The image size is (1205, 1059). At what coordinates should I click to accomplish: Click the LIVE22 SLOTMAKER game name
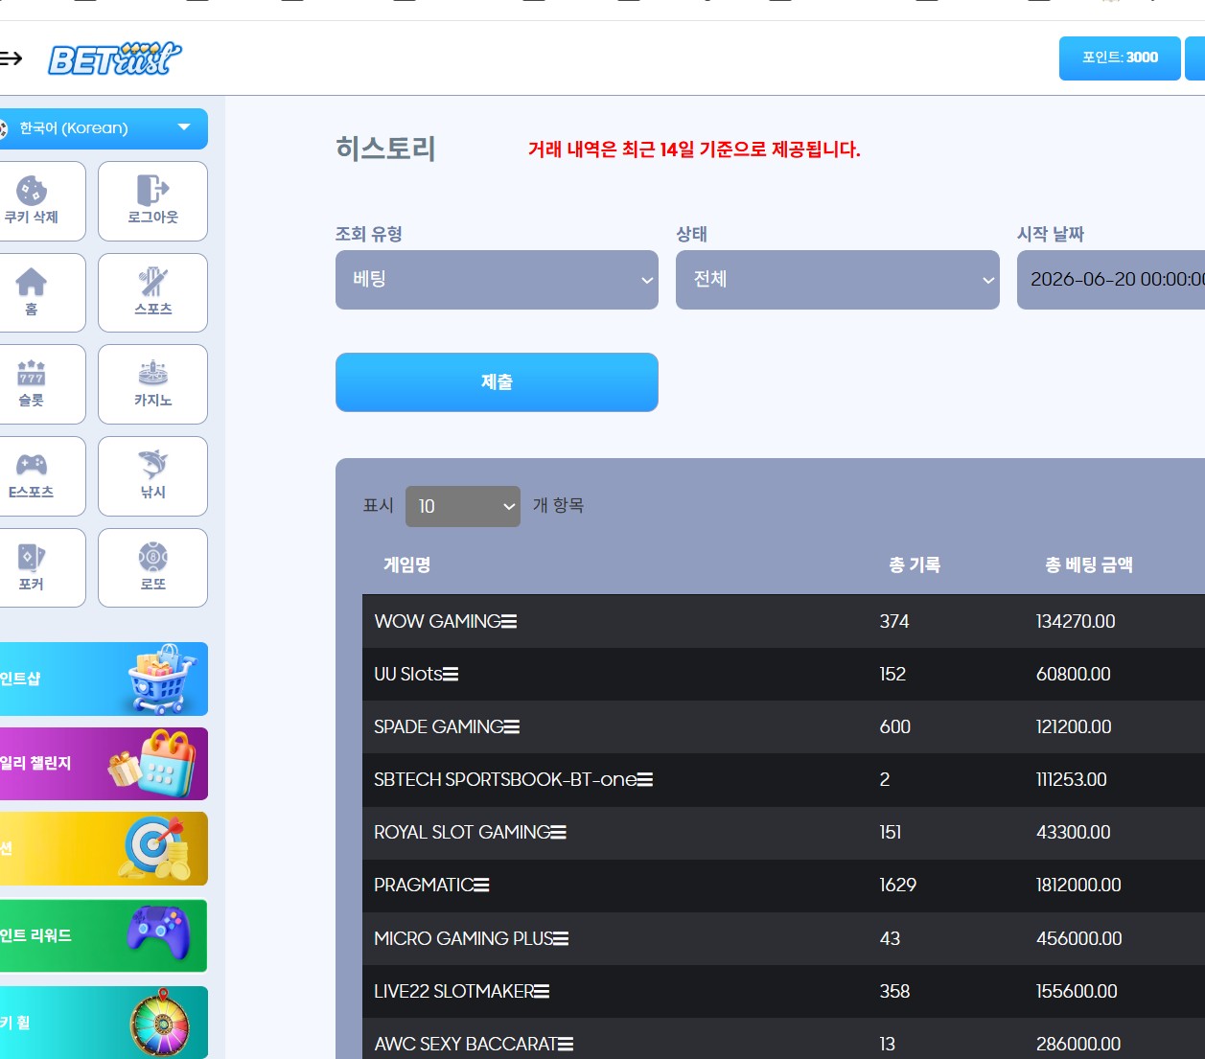[453, 992]
